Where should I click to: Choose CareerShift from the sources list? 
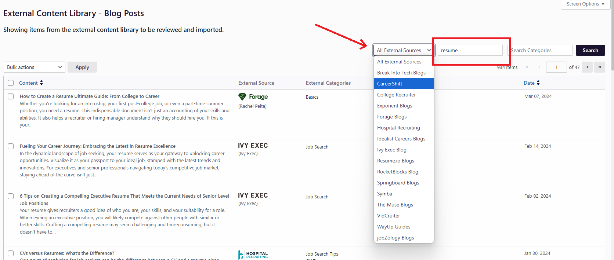pyautogui.click(x=390, y=84)
